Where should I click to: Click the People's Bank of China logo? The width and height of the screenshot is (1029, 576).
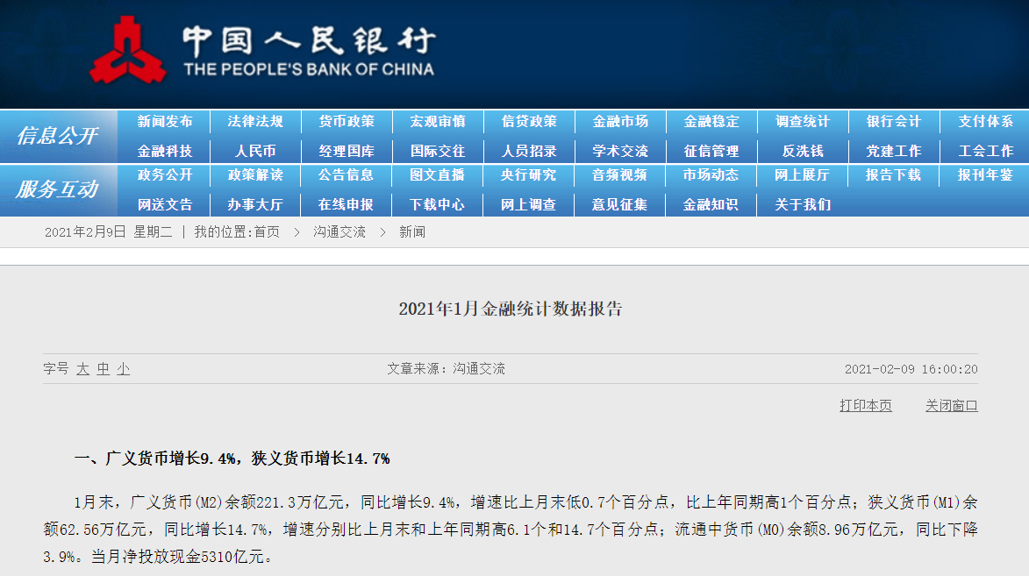point(128,51)
